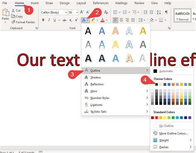Select Center paragraph alignment
This screenshot has width=196, height=153.
pyautogui.click(x=121, y=20)
